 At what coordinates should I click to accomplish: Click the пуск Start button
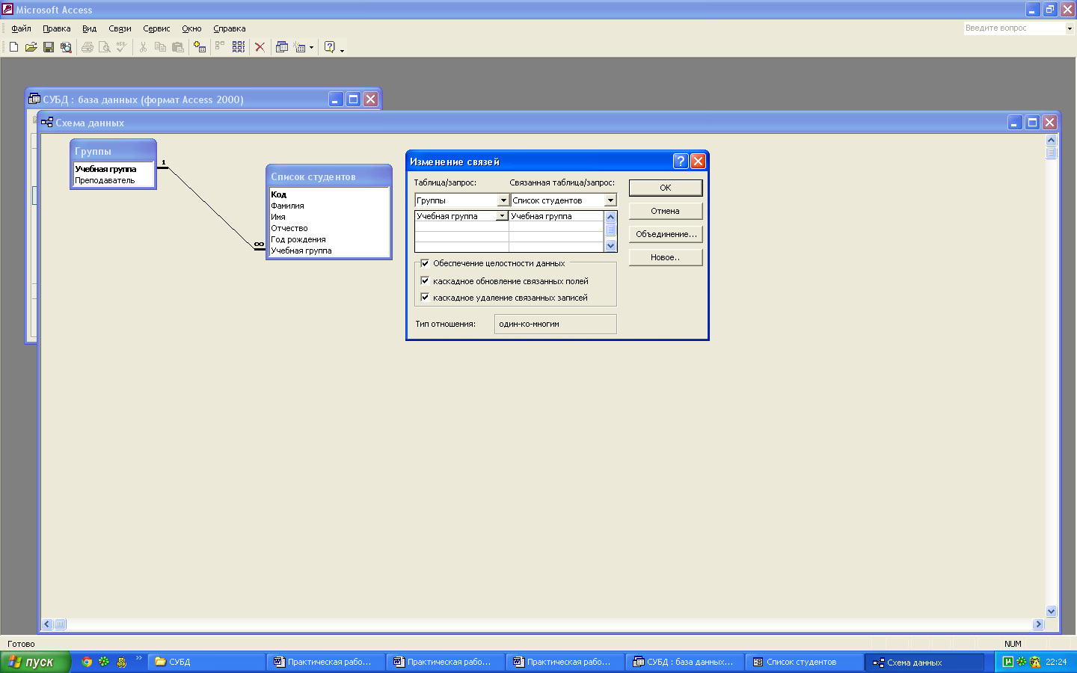click(x=35, y=662)
